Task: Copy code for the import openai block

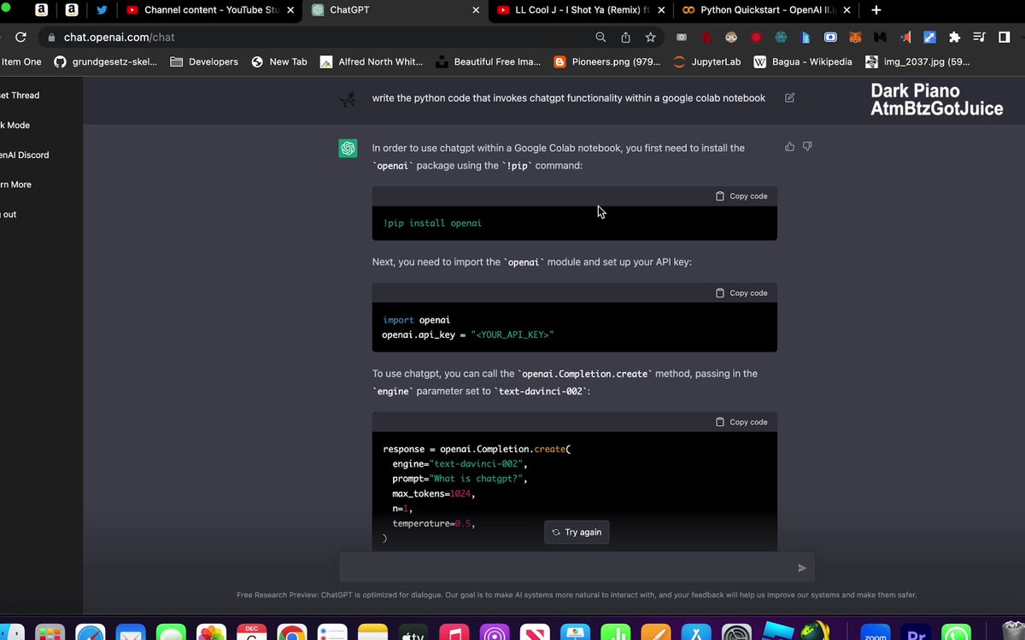Action: [741, 293]
